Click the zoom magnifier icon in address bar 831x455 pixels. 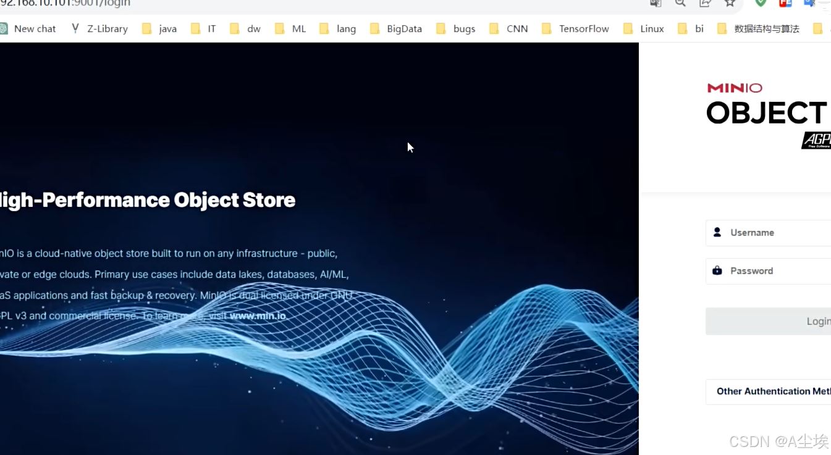pos(680,3)
